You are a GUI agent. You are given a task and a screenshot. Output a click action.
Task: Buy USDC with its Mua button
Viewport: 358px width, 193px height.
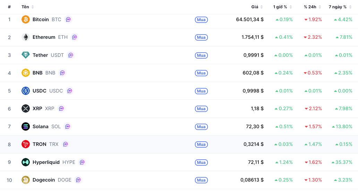pos(201,91)
